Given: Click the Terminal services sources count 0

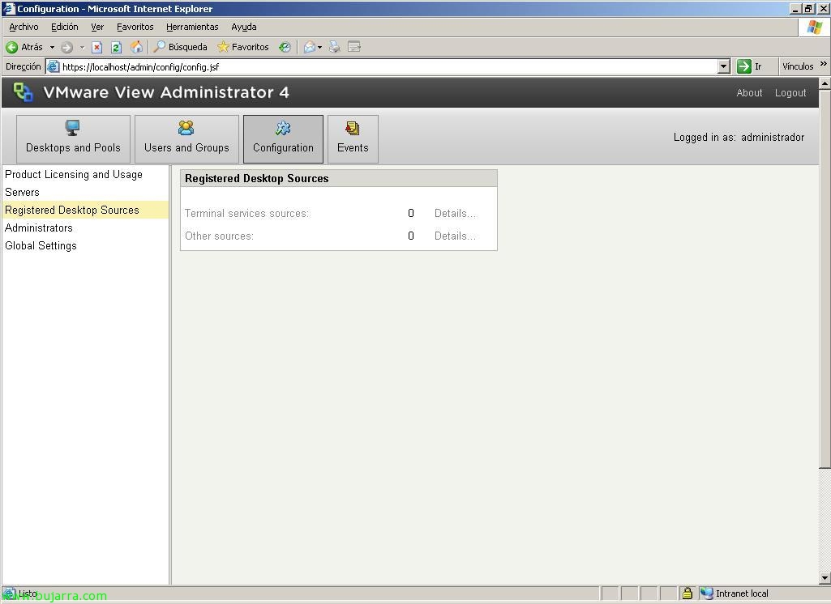Looking at the screenshot, I should tap(411, 213).
